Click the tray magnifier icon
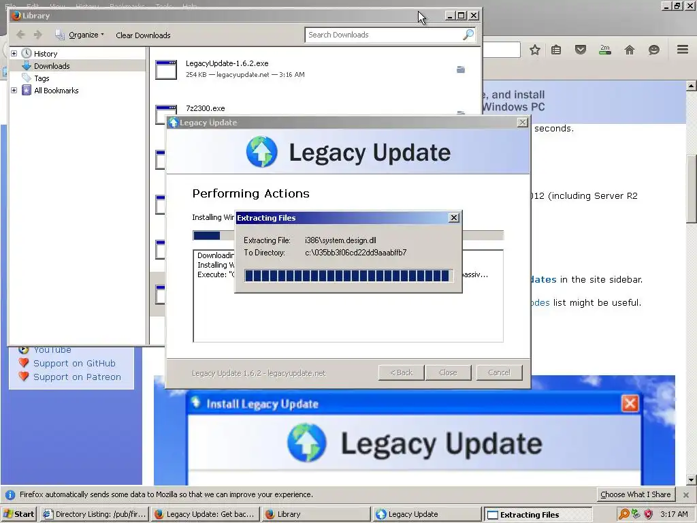Image resolution: width=697 pixels, height=523 pixels. coord(623,514)
